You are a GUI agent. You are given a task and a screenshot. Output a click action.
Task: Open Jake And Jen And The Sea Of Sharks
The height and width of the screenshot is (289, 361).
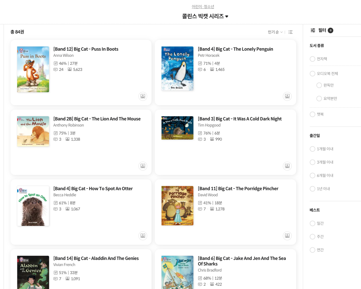(242, 261)
